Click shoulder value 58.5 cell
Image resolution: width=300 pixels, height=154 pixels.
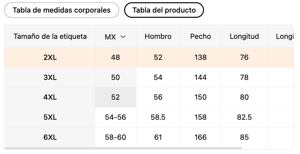[158, 117]
